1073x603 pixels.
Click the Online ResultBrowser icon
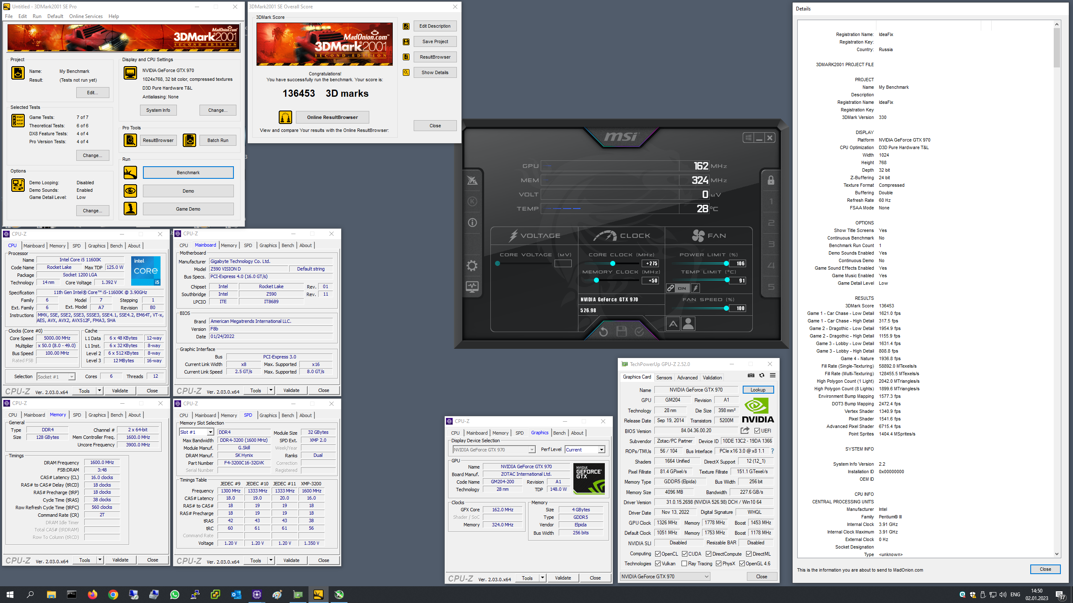pos(285,117)
